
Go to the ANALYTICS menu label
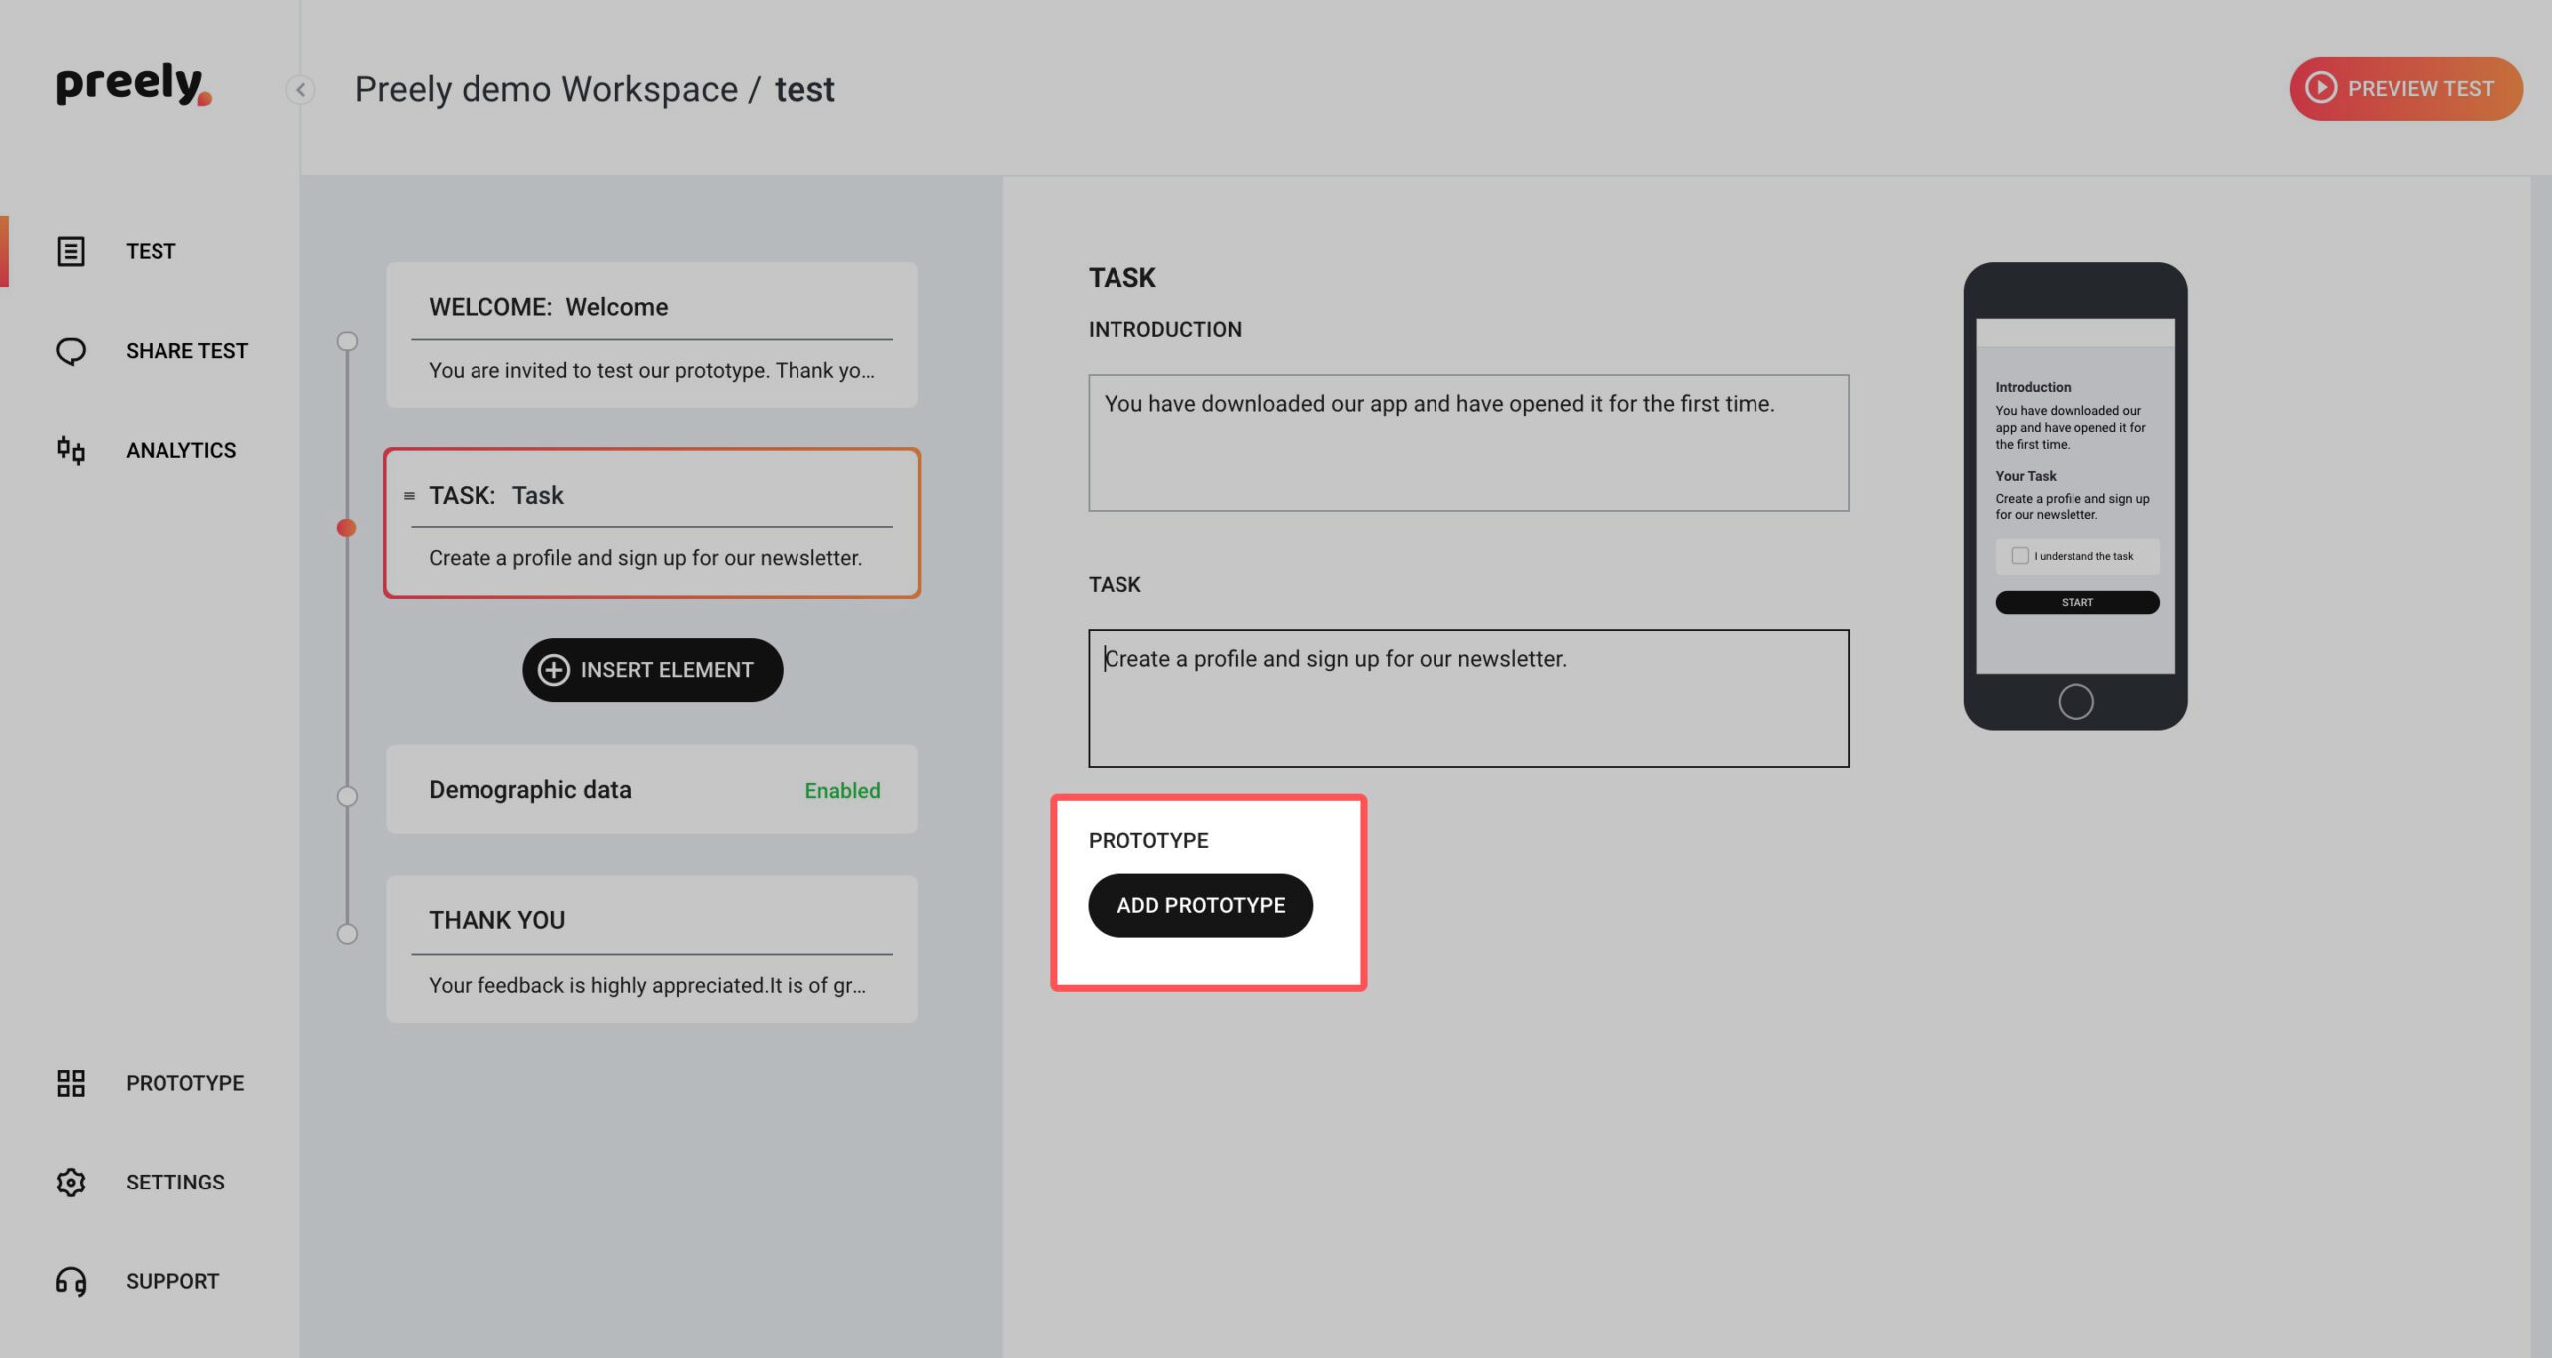click(x=180, y=450)
